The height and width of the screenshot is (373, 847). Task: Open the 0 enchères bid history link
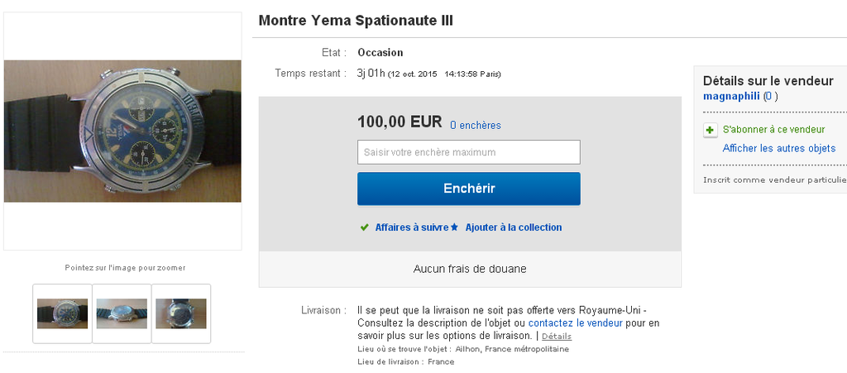pos(475,126)
